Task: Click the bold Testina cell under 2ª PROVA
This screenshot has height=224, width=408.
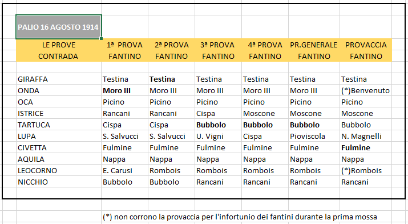Action: pyautogui.click(x=171, y=79)
